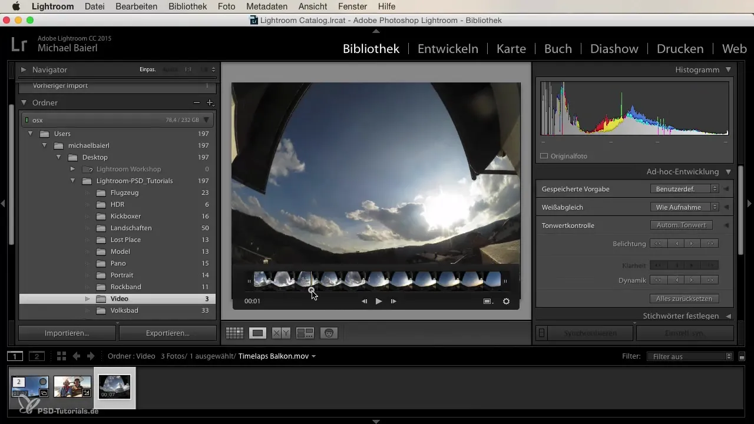Open People face view icon

click(x=329, y=333)
